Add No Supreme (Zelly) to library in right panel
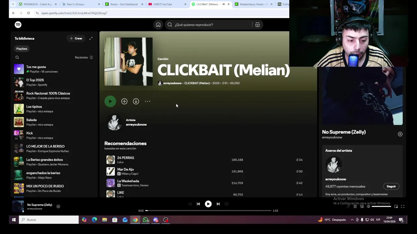This screenshot has height=234, width=417. [400, 134]
